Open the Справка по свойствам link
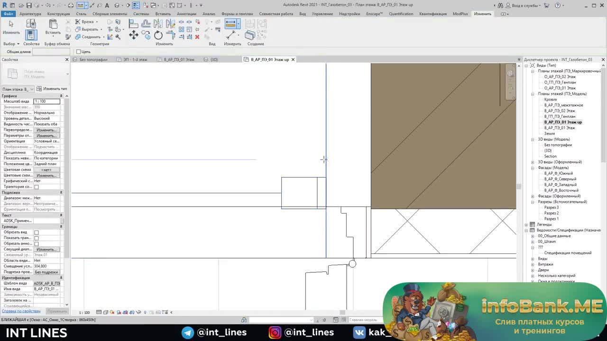Viewport: 607px width, 341px height. 21,311
